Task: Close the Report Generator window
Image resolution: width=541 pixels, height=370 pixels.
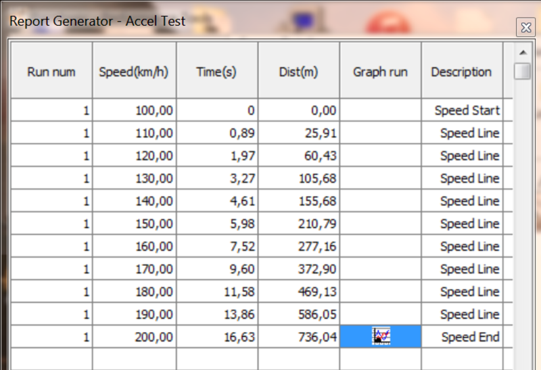Action: tap(525, 28)
